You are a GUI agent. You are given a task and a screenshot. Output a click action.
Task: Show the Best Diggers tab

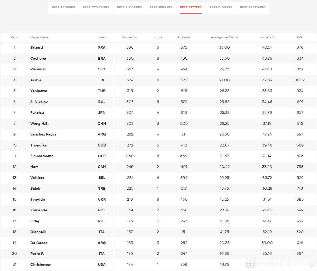pyautogui.click(x=221, y=7)
